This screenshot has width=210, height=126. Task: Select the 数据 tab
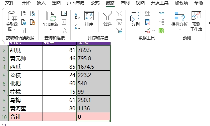pyautogui.click(x=110, y=3)
